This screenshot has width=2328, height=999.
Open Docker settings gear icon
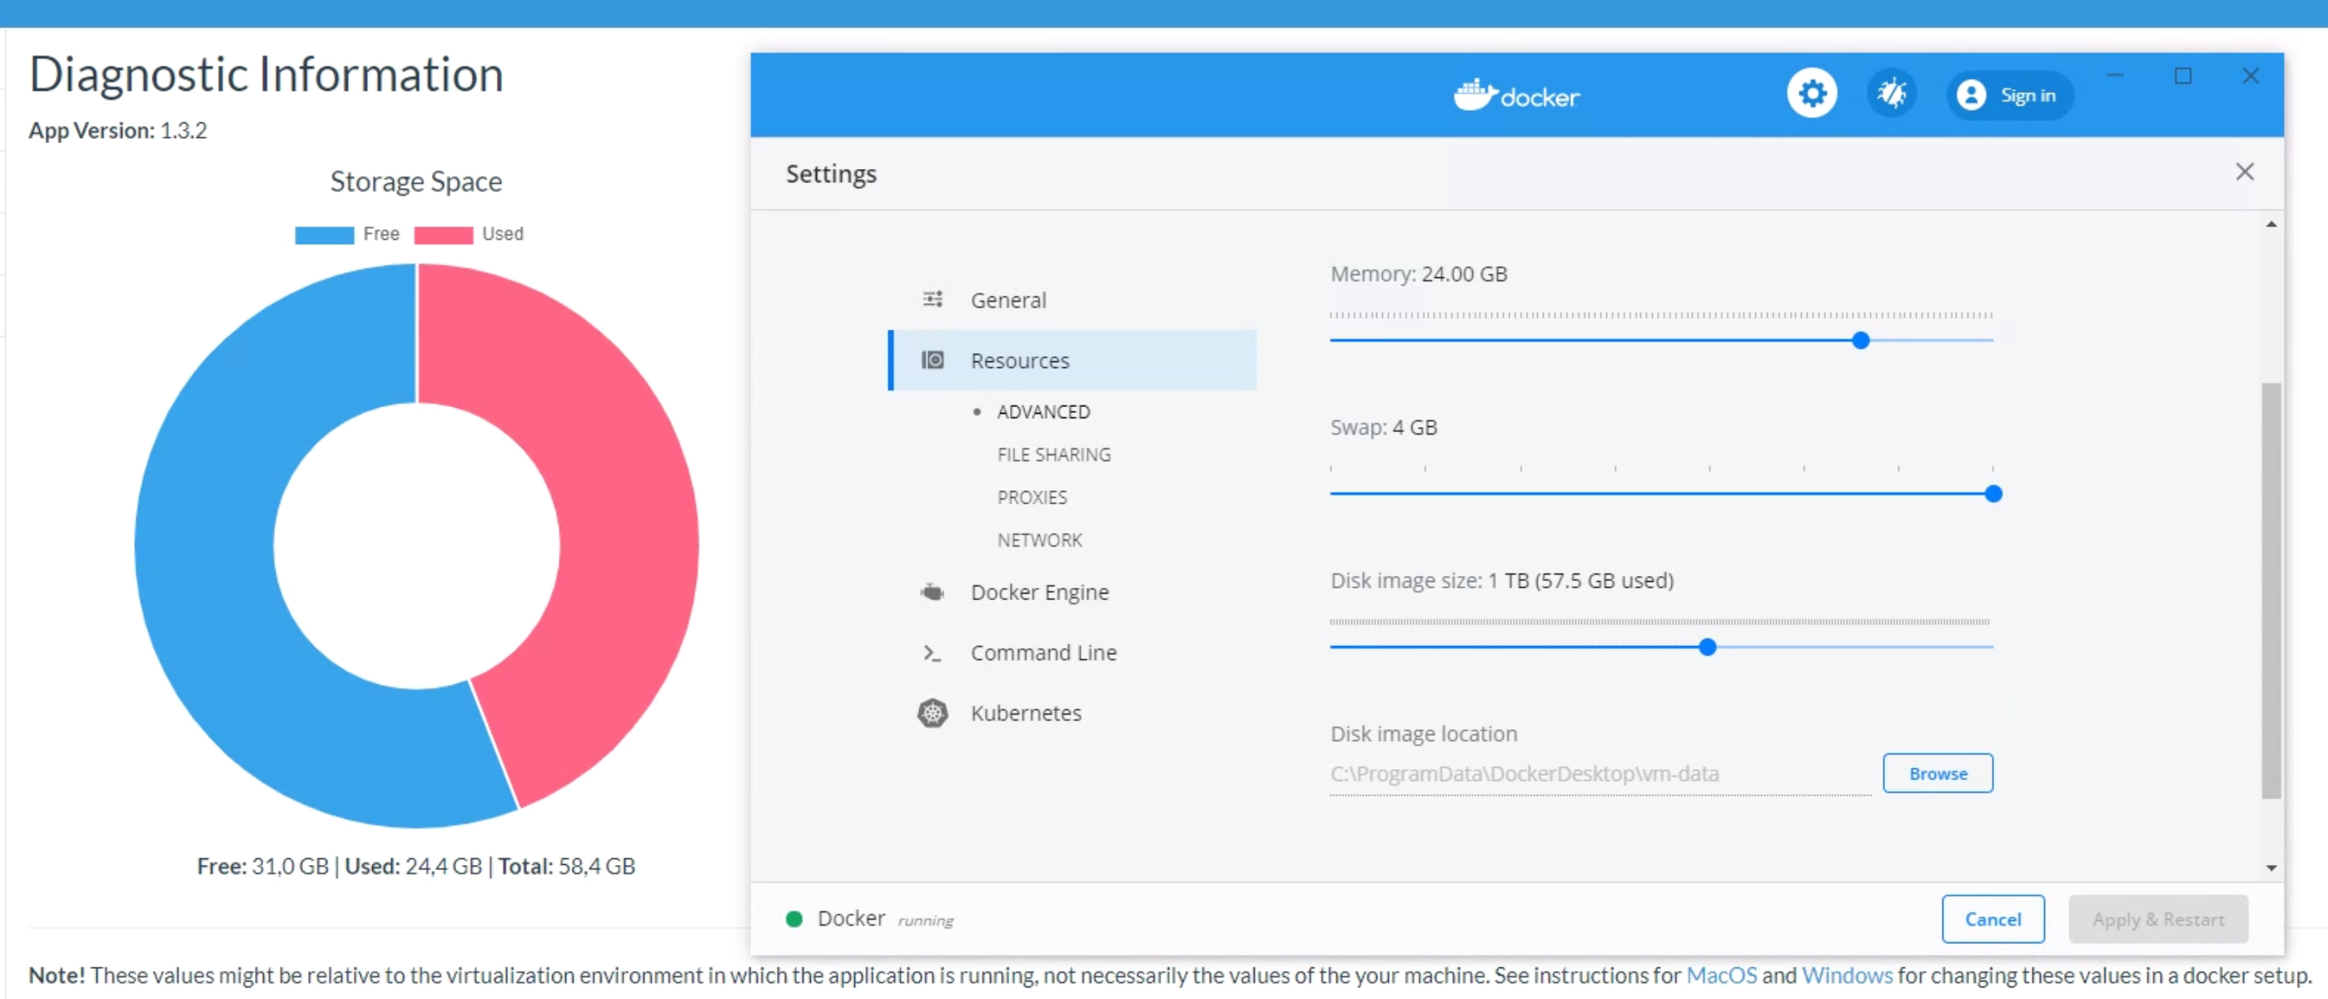point(1812,93)
